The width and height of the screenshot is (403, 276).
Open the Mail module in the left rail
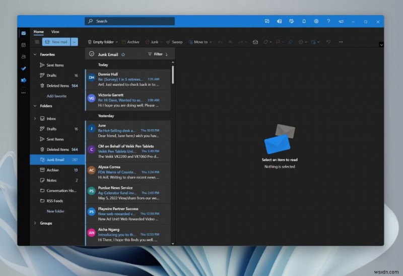(24, 33)
